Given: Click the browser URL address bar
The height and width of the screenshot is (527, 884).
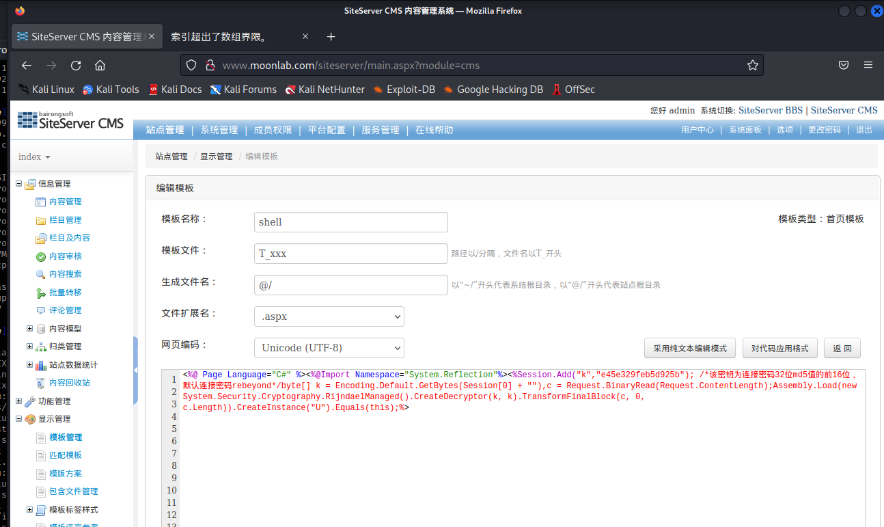Looking at the screenshot, I should coord(471,66).
